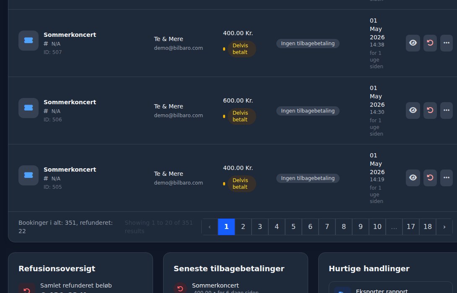Click Sommerkoncert title of booking ID 507

[x=70, y=35]
